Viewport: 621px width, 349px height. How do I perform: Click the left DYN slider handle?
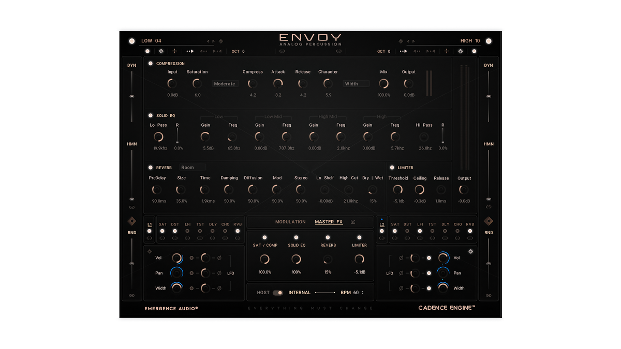pos(132,96)
